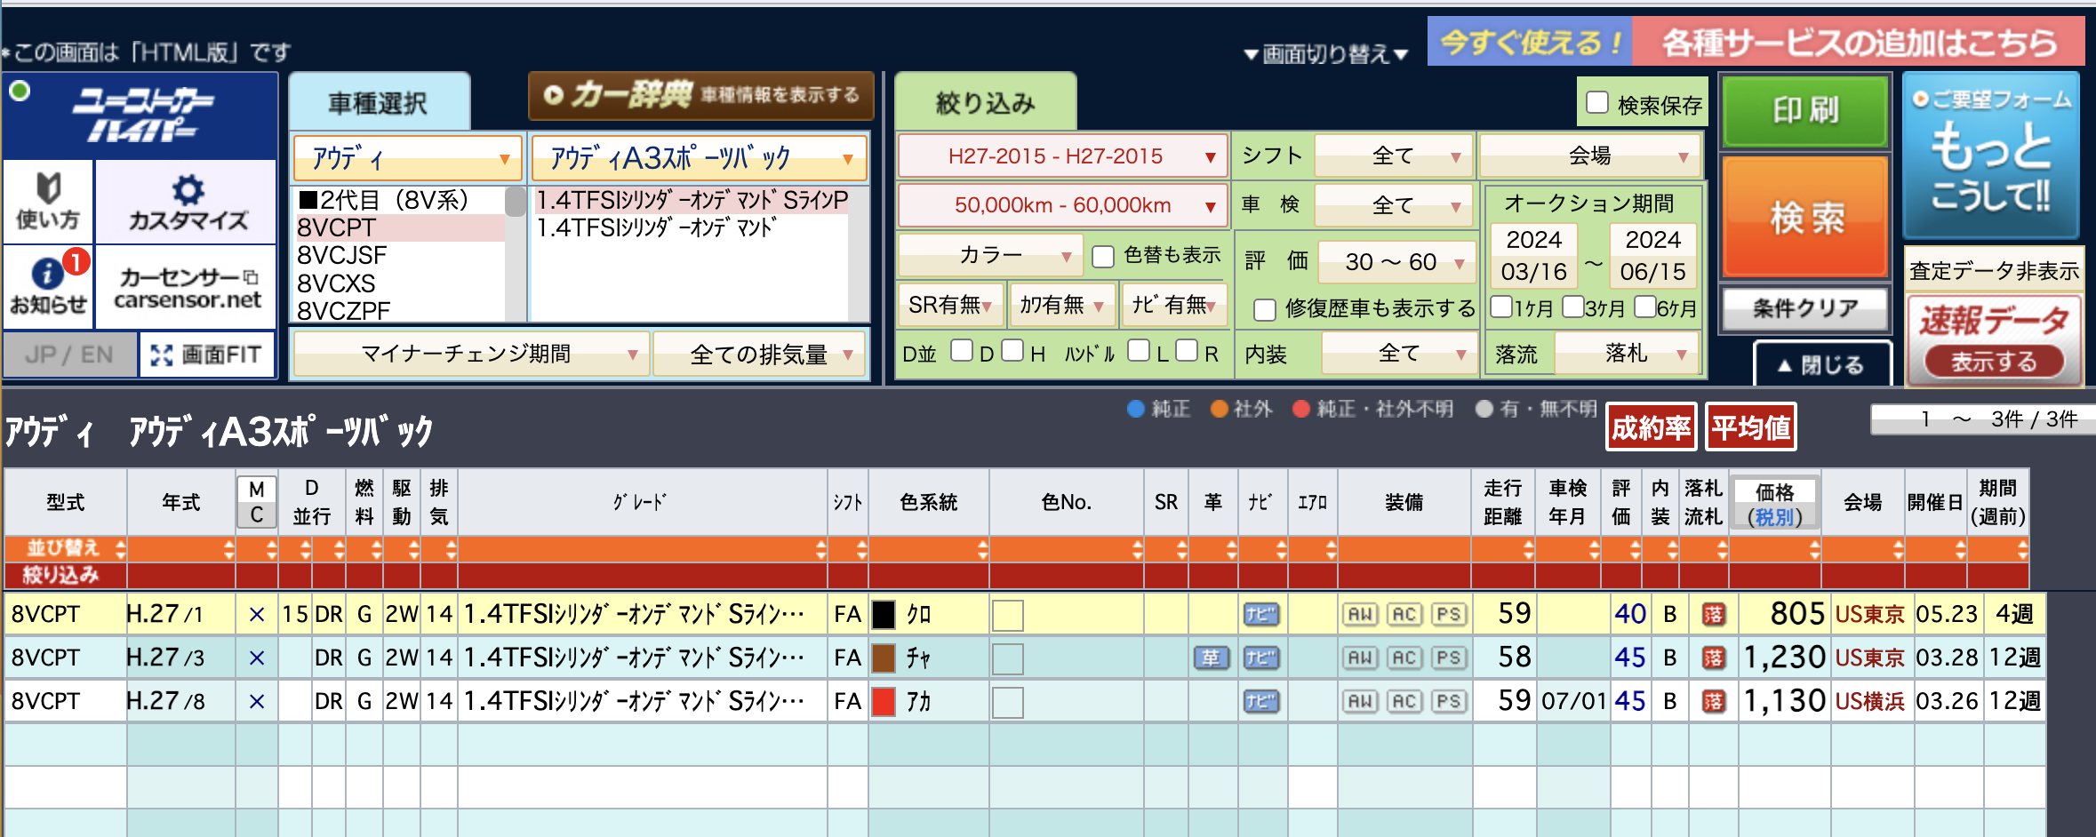Click the チャ brown color swatch

click(x=884, y=658)
